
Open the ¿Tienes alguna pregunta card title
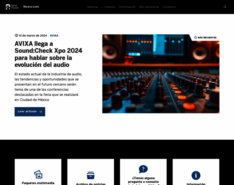[x=143, y=181]
